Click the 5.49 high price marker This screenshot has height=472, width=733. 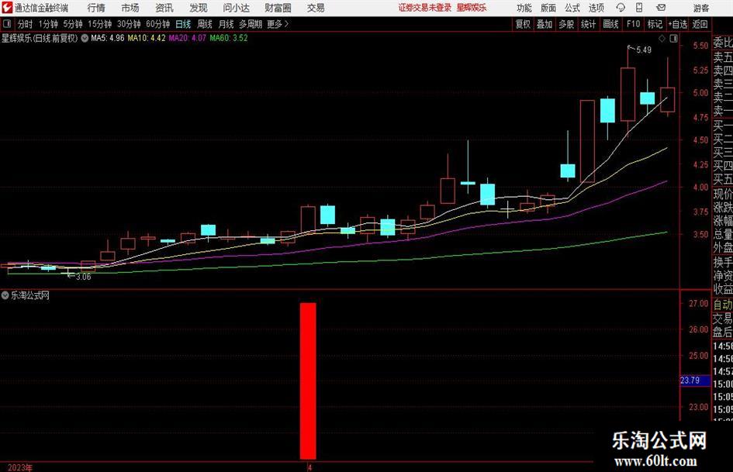click(644, 50)
